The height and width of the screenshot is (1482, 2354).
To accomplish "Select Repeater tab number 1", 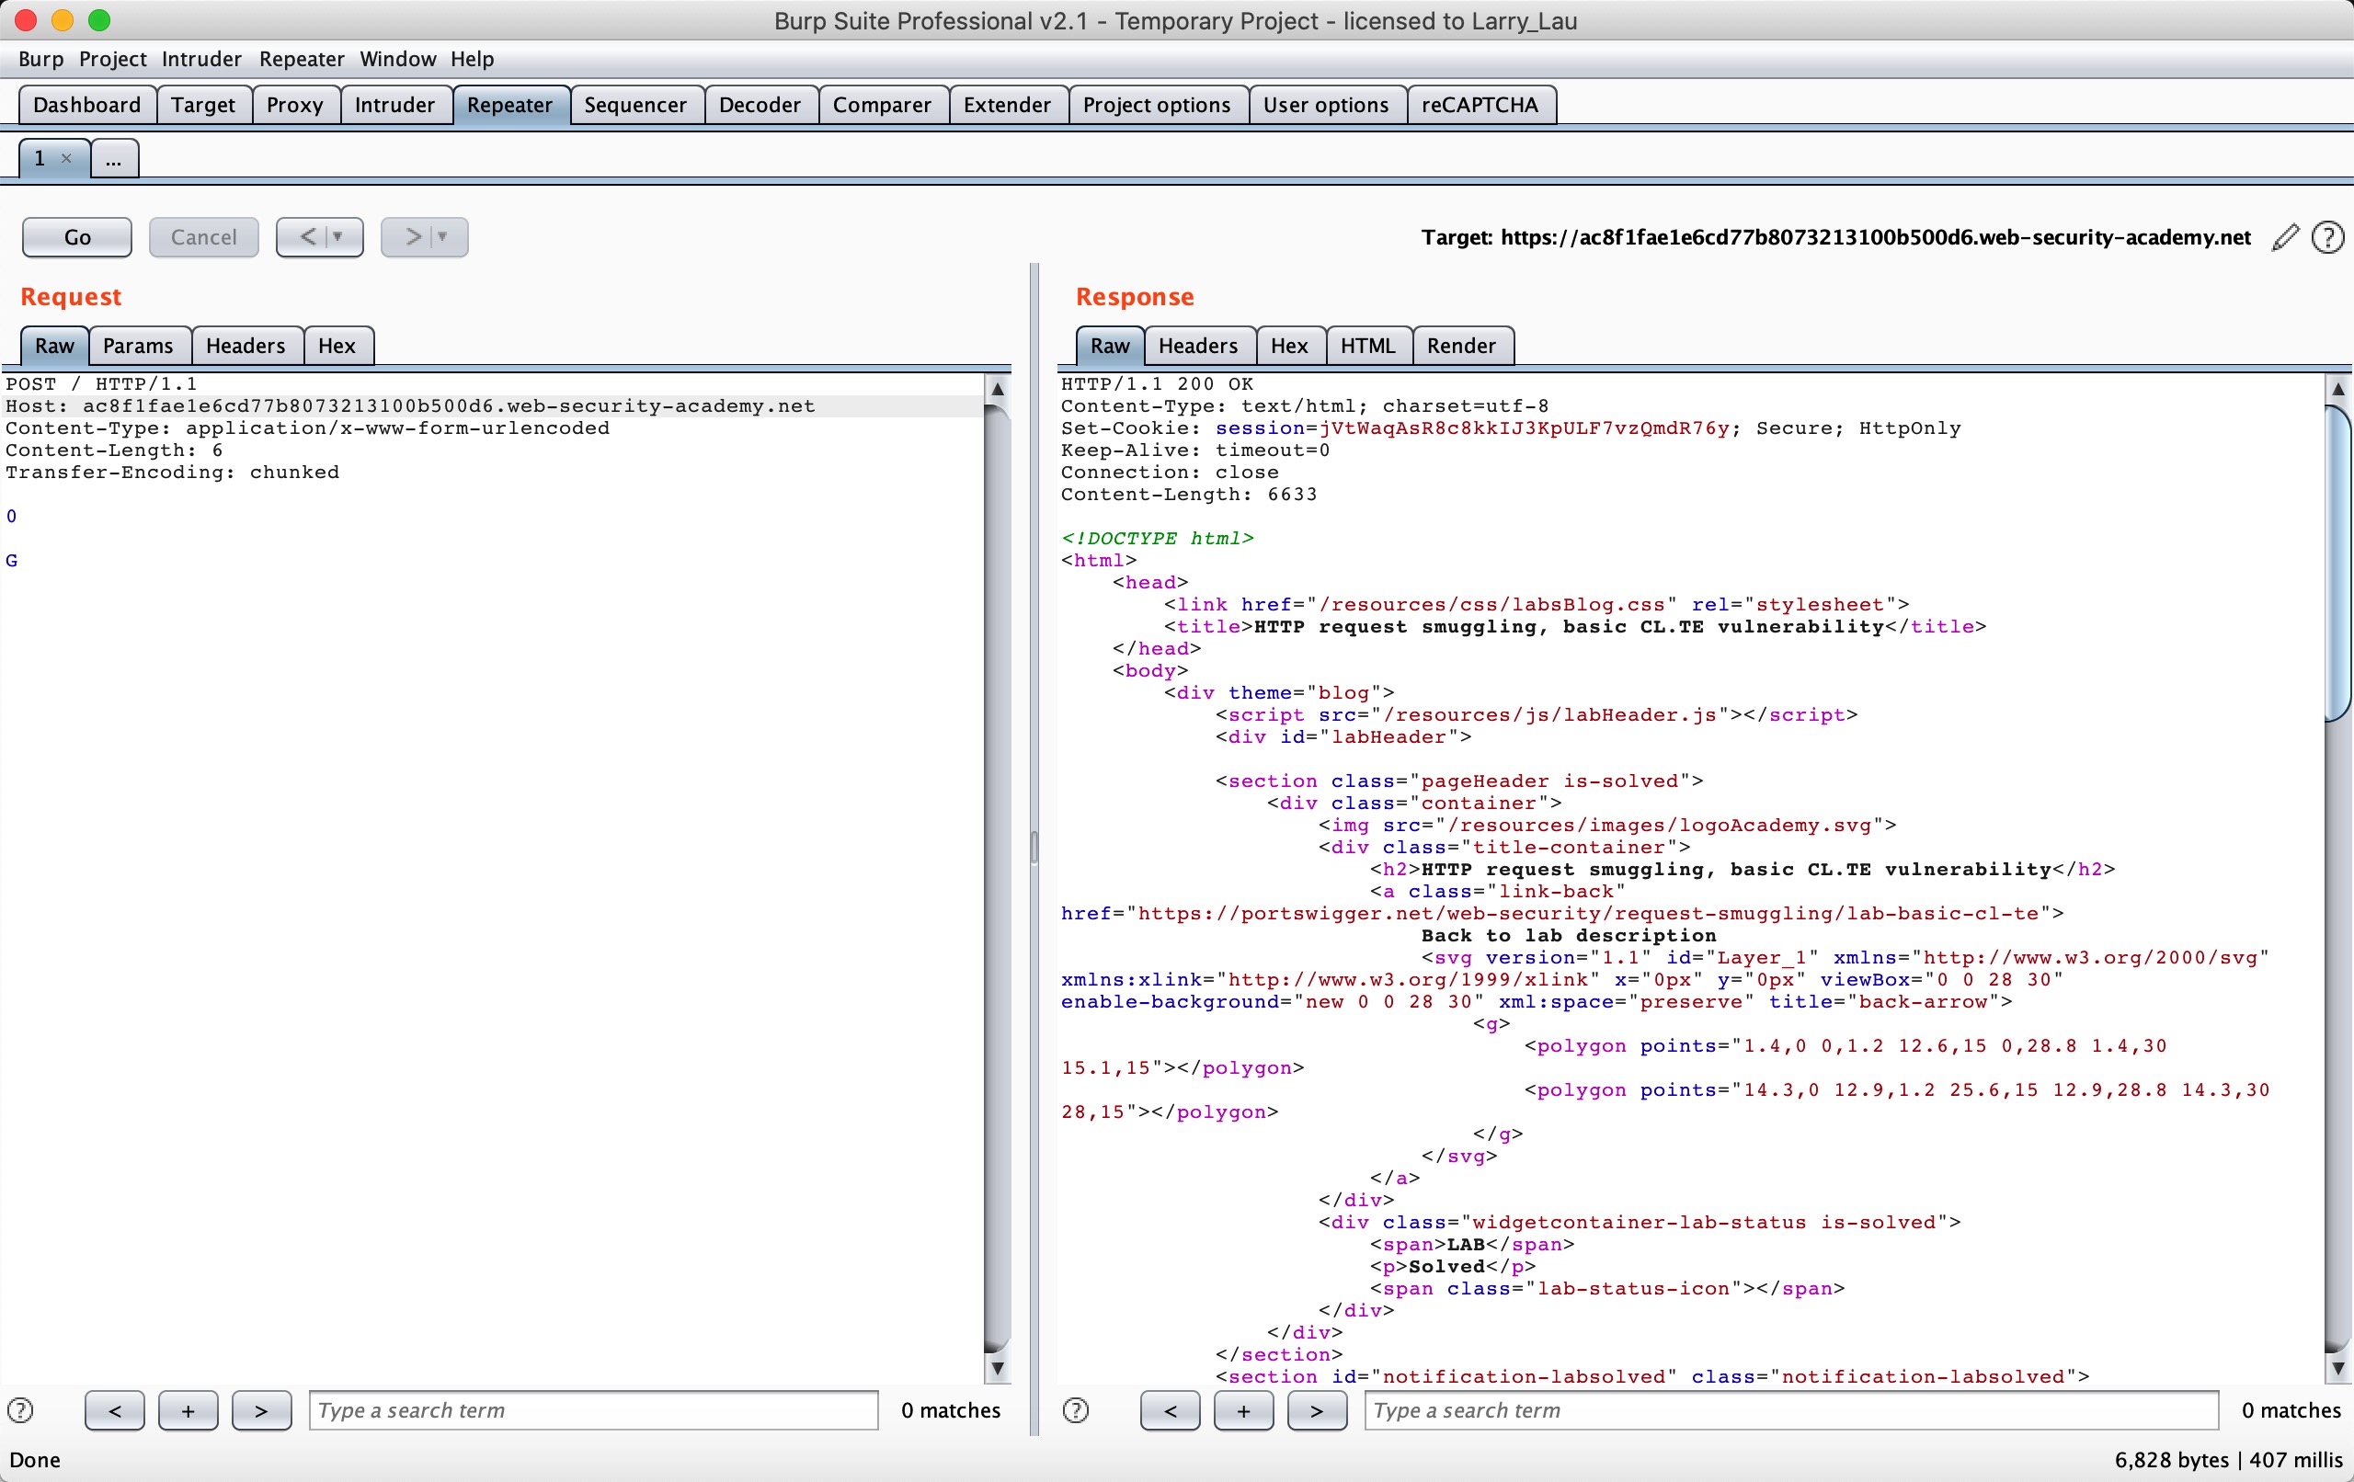I will [x=40, y=158].
